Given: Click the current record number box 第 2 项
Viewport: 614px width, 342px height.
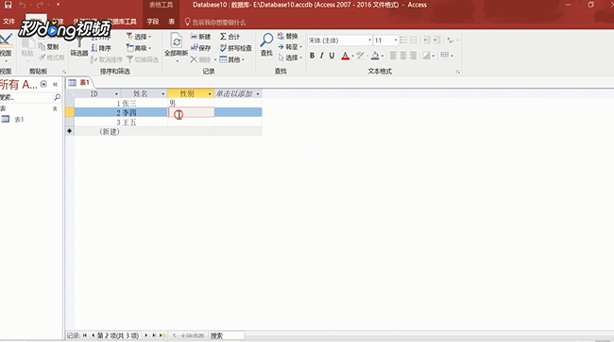Looking at the screenshot, I should click(118, 335).
